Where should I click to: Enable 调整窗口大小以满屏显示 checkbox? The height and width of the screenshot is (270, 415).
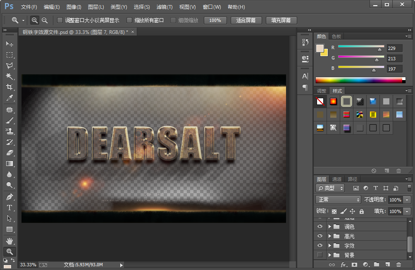click(x=60, y=20)
